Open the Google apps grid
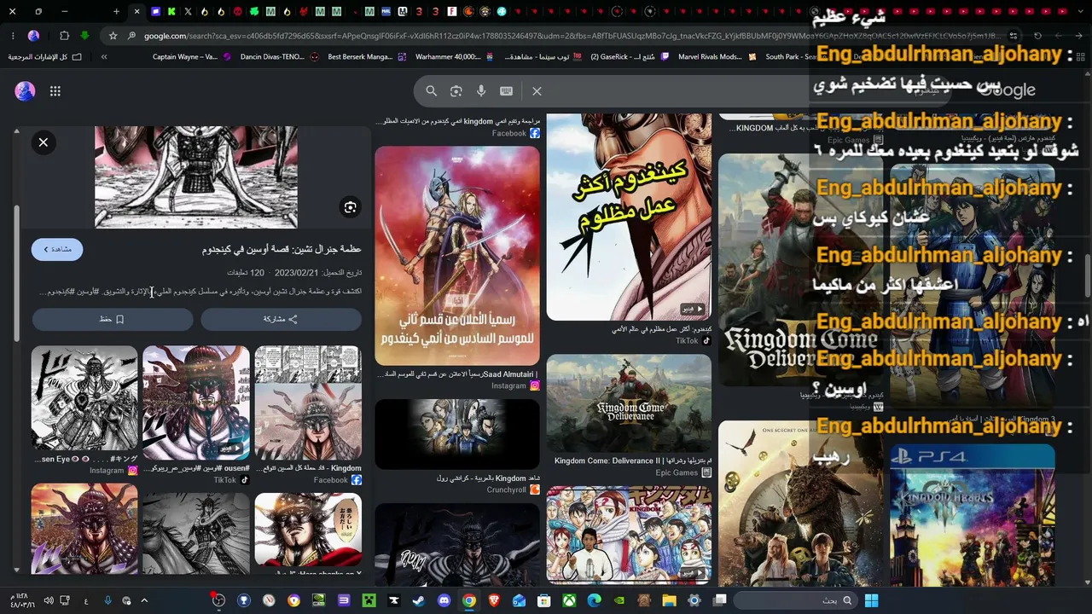 pos(55,91)
